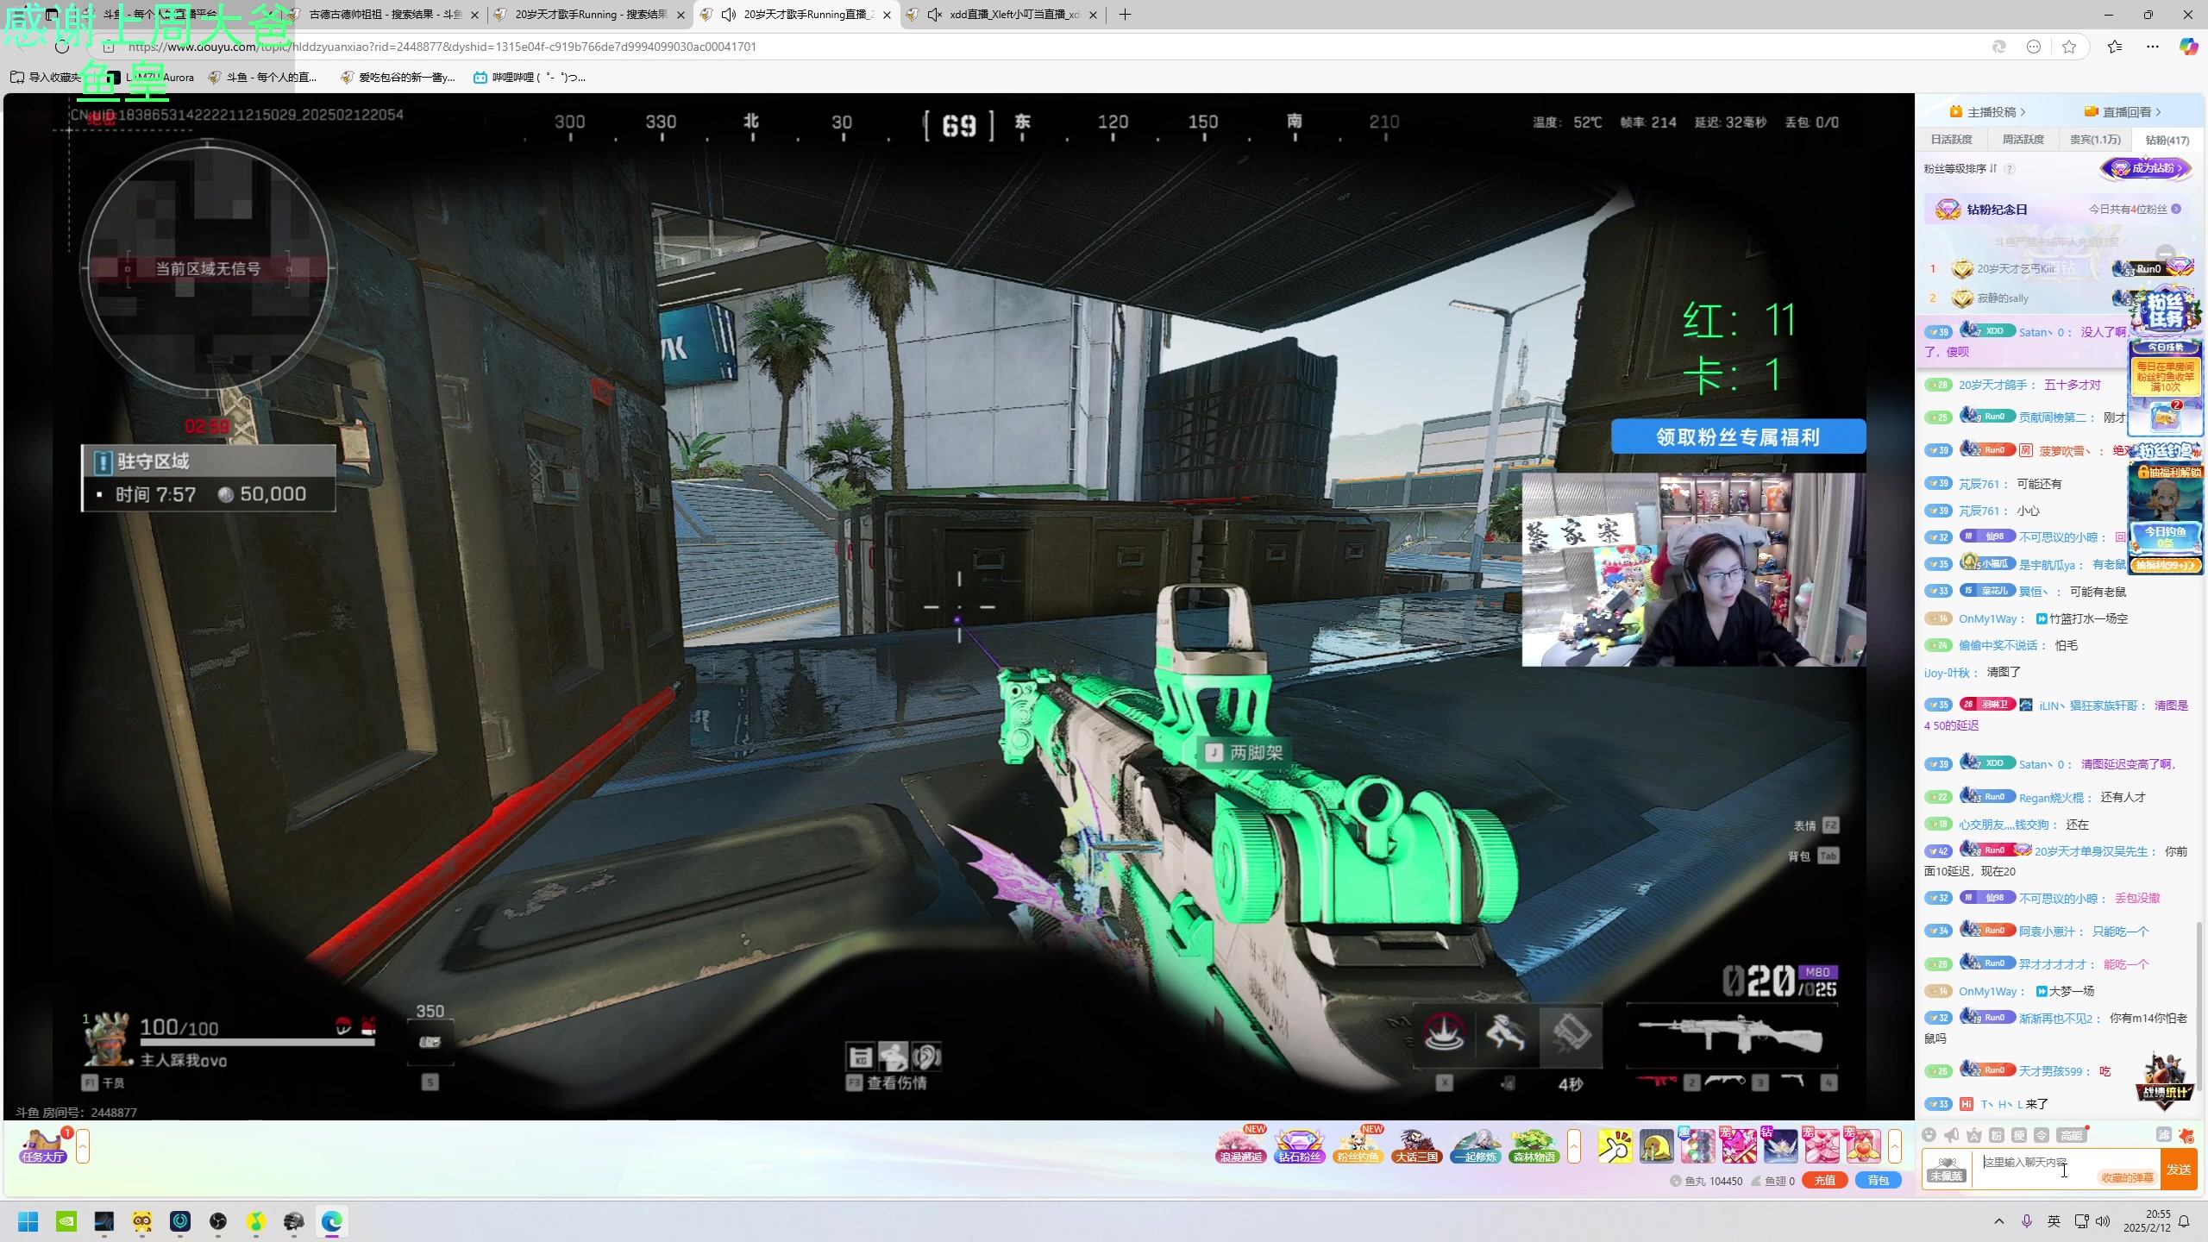Expand the gift list arrow after heart gift
Image resolution: width=2208 pixels, height=1242 pixels.
1895,1146
